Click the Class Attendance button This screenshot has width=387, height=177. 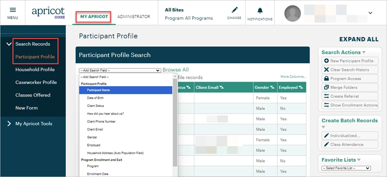tap(350, 145)
